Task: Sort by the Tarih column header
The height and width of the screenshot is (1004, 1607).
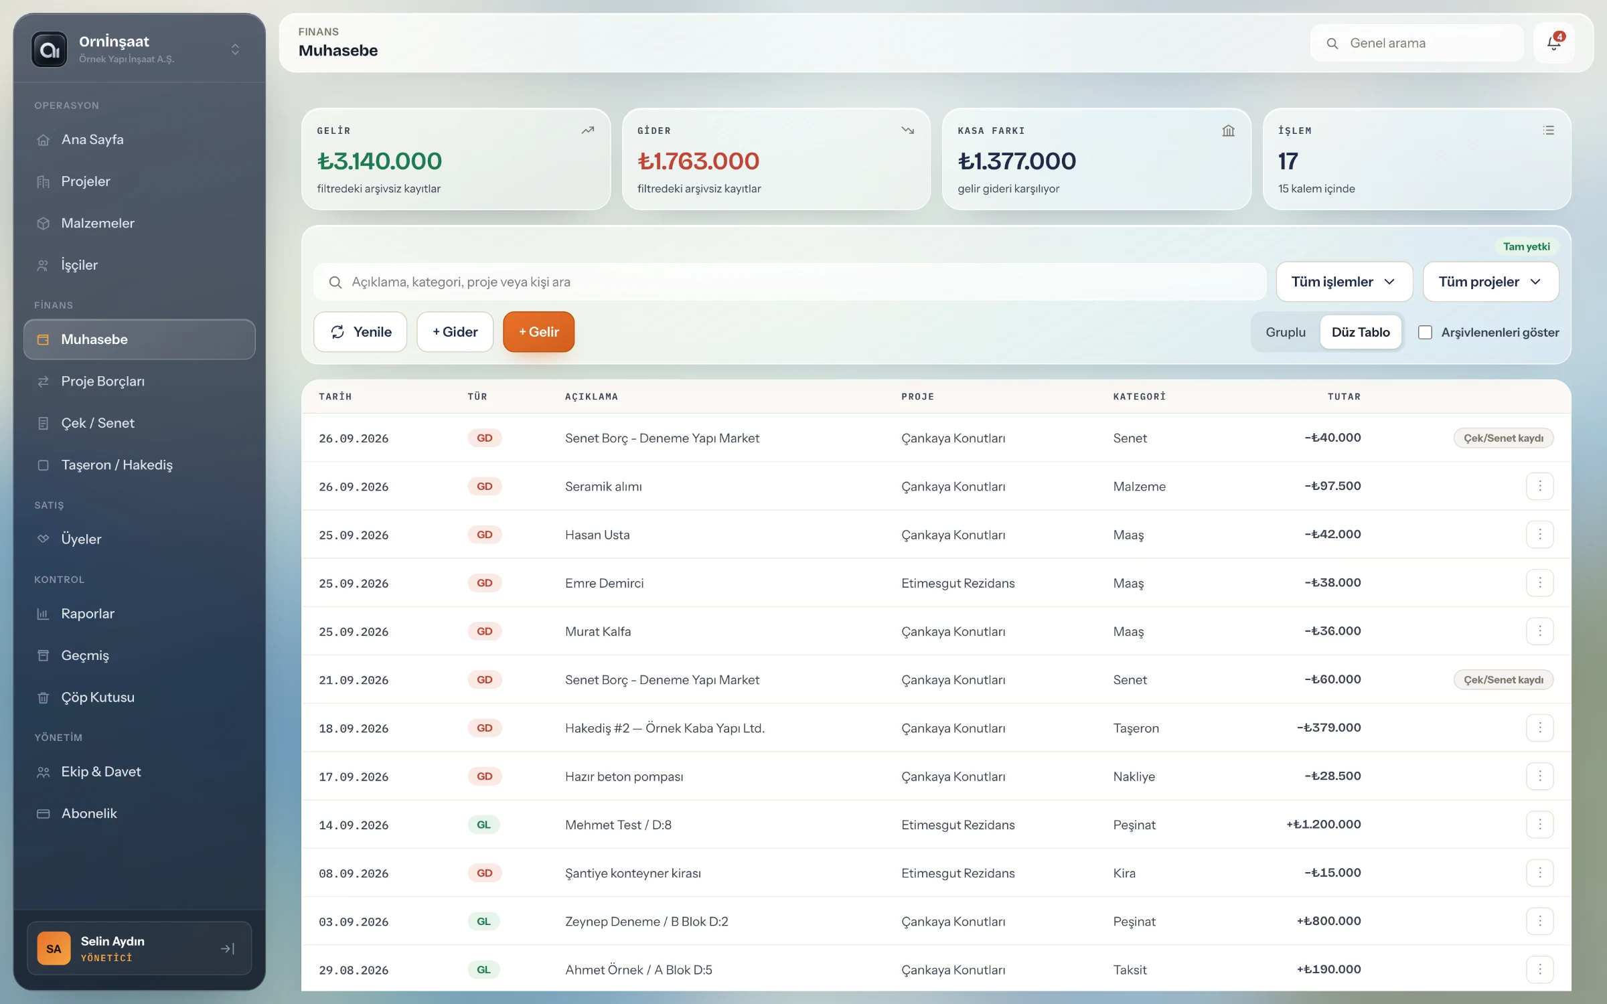Action: click(x=335, y=396)
